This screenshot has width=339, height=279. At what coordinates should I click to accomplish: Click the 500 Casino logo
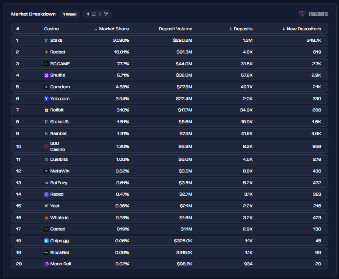click(46, 146)
